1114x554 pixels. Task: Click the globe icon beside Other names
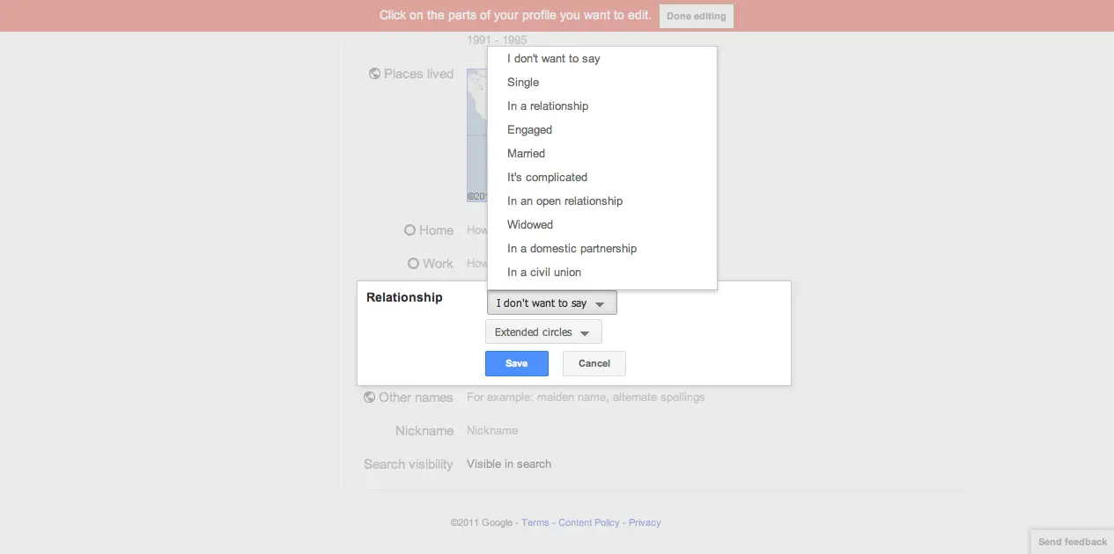coord(370,397)
